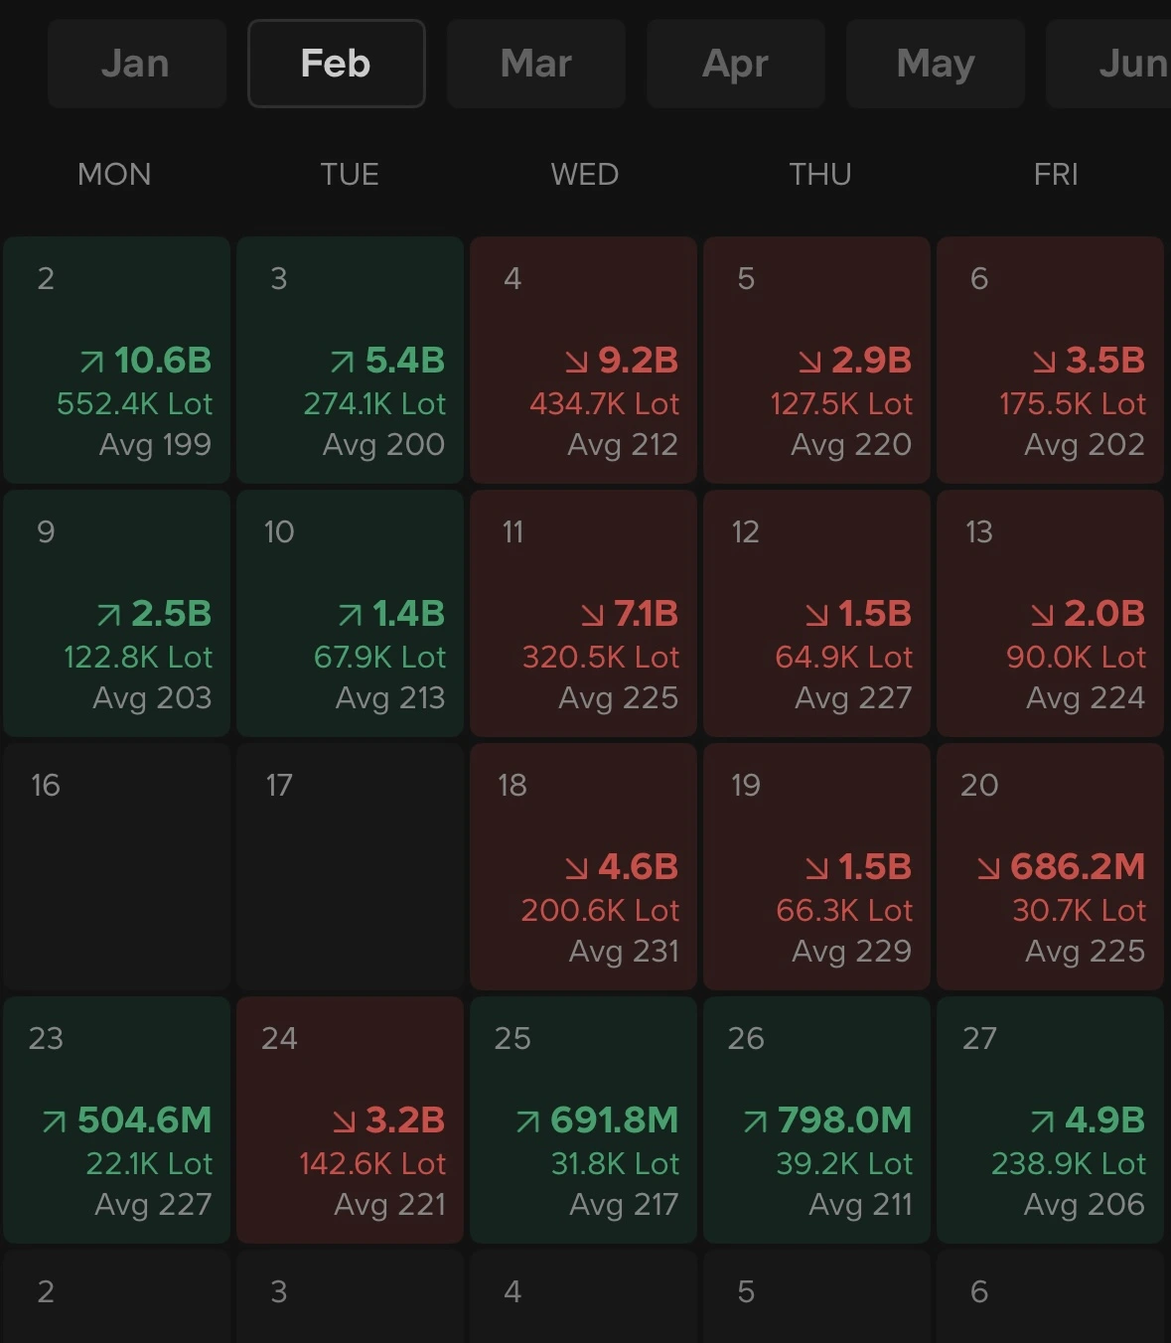Switch to the Jan month tab
This screenshot has width=1171, height=1343.
point(136,64)
